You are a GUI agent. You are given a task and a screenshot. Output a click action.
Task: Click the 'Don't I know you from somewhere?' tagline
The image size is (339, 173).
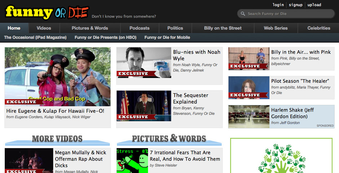click(x=124, y=17)
